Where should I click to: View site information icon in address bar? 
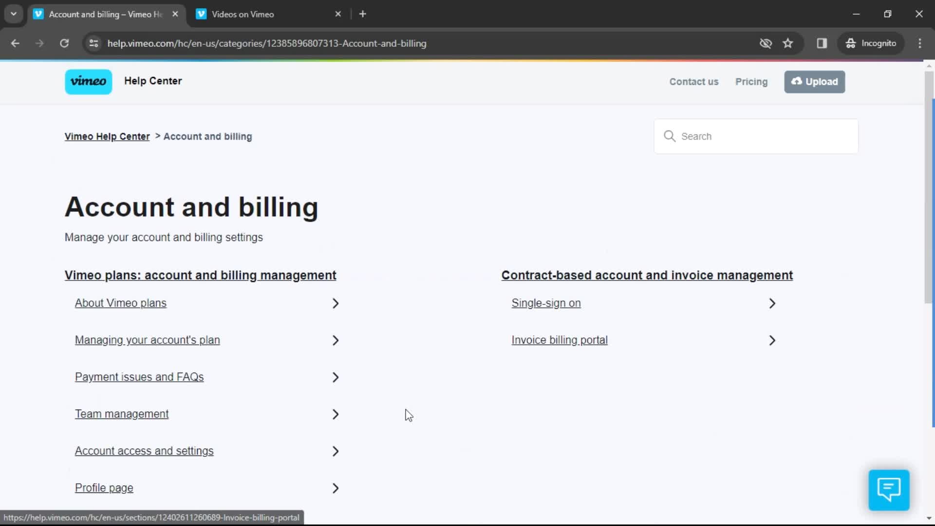pyautogui.click(x=94, y=43)
